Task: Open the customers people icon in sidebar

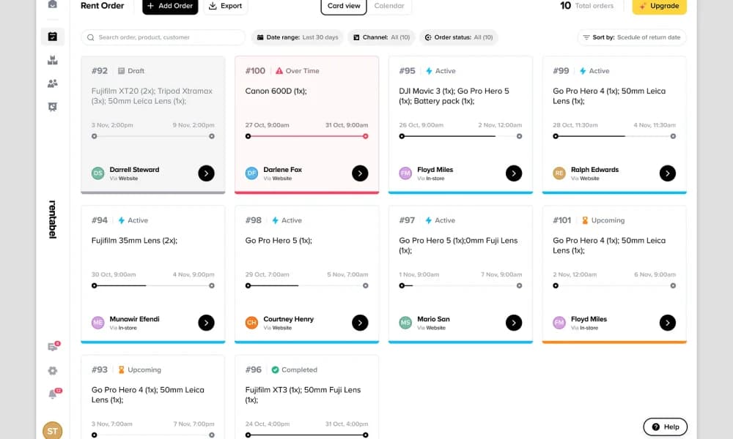Action: point(52,83)
